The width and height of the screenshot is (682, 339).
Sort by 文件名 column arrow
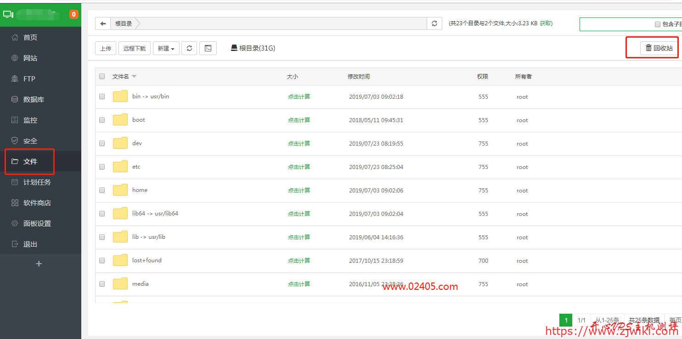coord(134,77)
